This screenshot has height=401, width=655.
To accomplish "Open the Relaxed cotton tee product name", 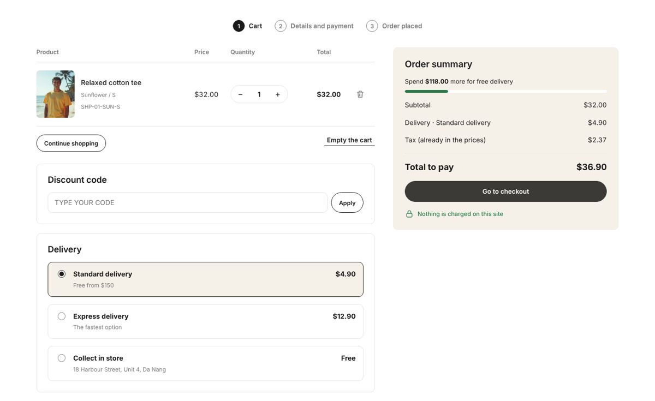I will 111,83.
